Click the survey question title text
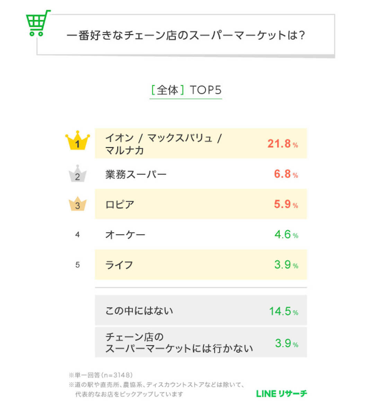The width and height of the screenshot is (371, 415). [186, 35]
